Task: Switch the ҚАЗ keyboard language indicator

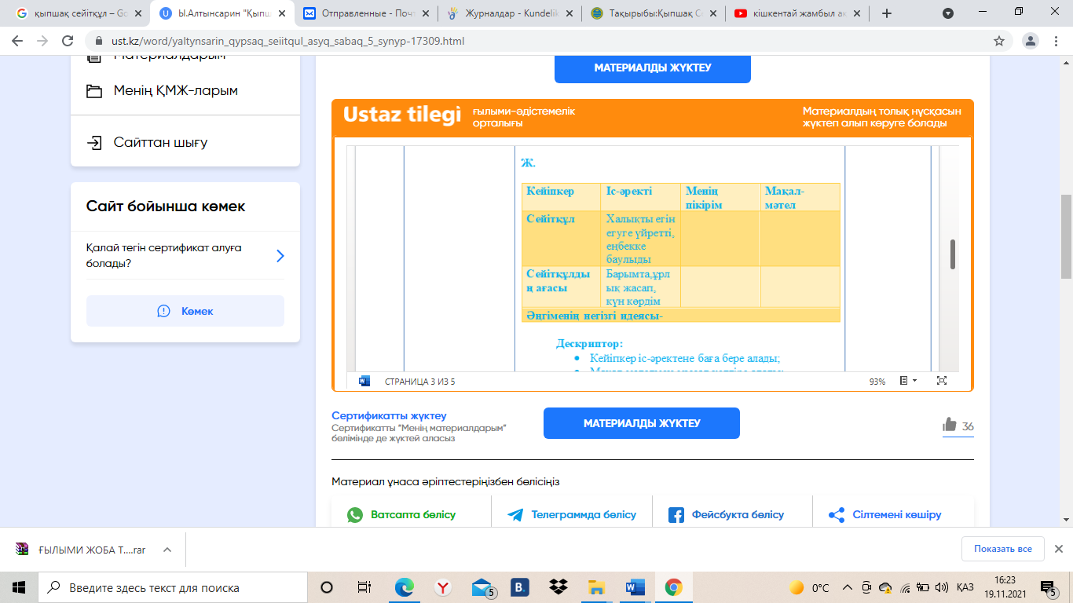Action: pos(965,587)
